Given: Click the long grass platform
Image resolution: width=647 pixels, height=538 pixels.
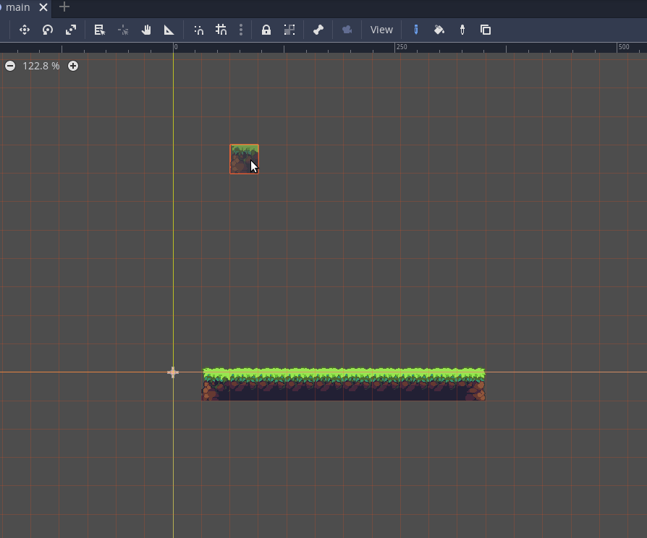Looking at the screenshot, I should pos(343,384).
